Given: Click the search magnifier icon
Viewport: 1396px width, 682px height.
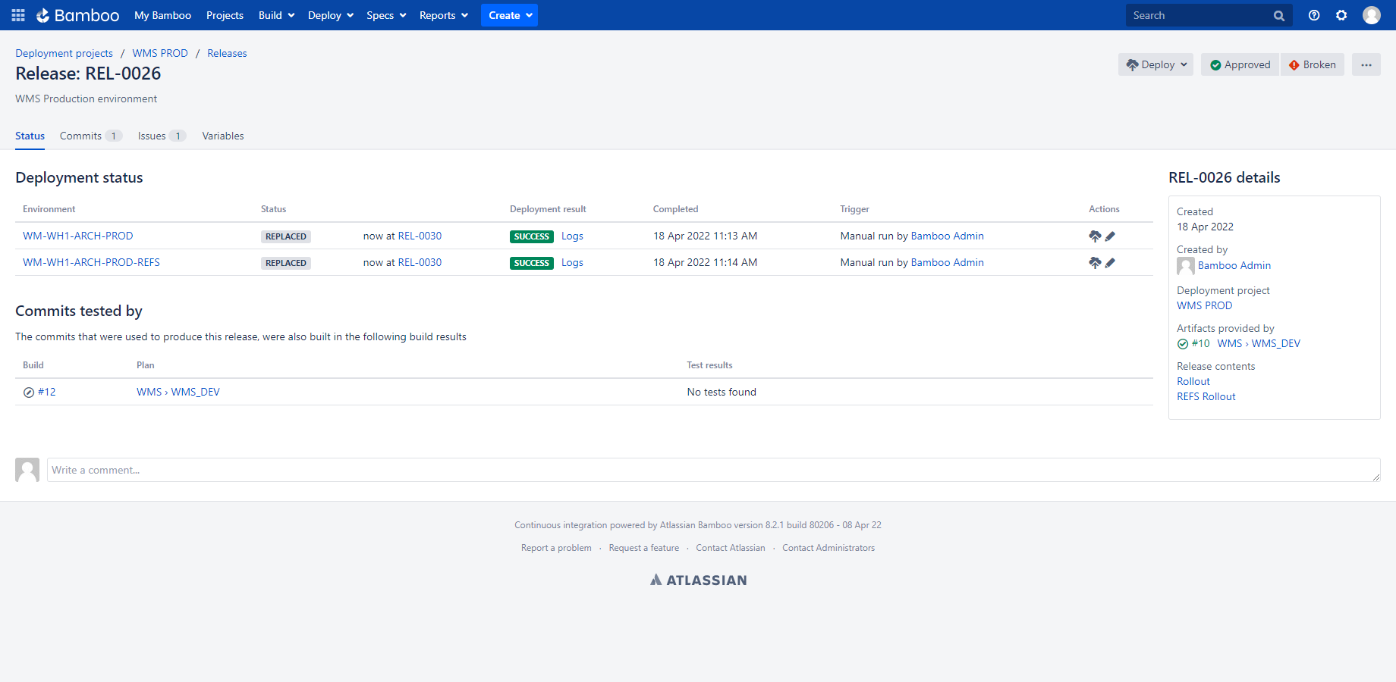Looking at the screenshot, I should point(1279,16).
